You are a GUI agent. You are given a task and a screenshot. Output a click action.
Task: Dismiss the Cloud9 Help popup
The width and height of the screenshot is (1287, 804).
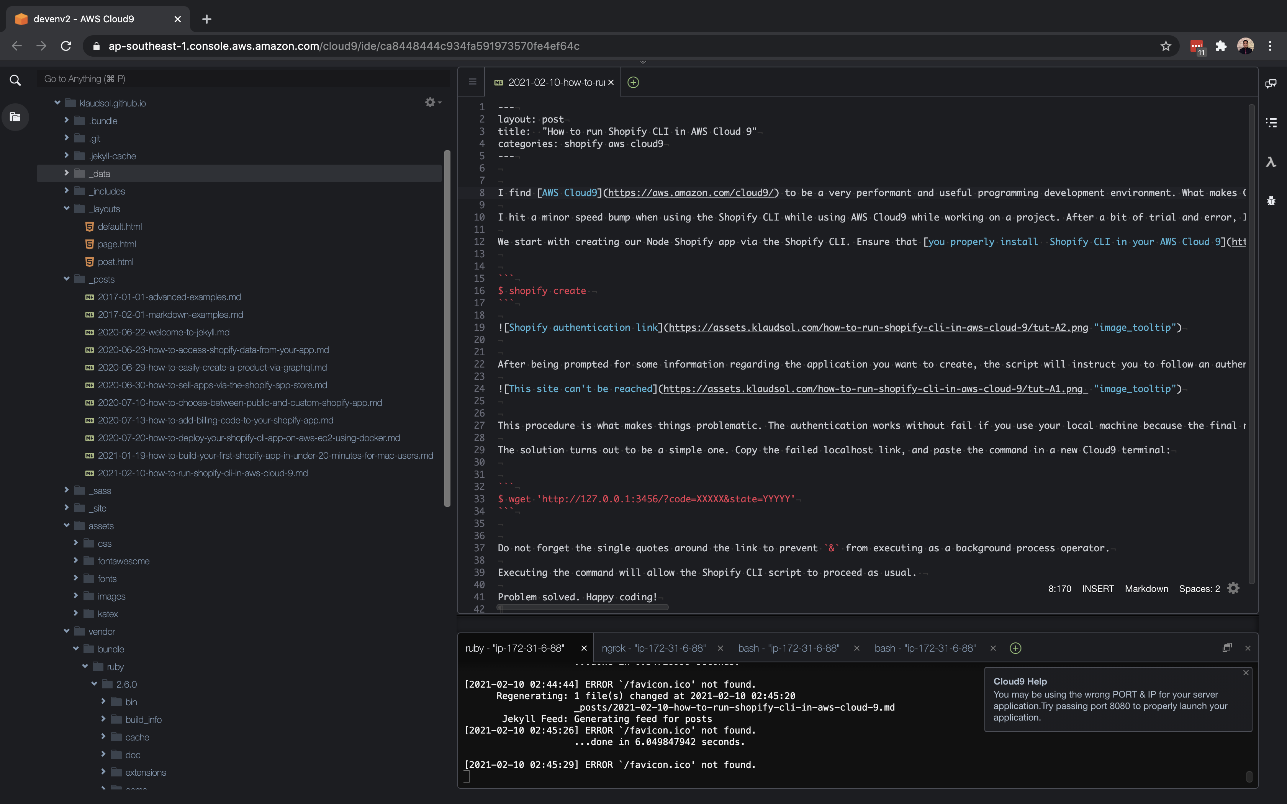(x=1246, y=673)
